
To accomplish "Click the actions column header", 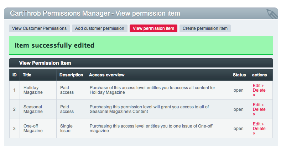I will [x=261, y=75].
